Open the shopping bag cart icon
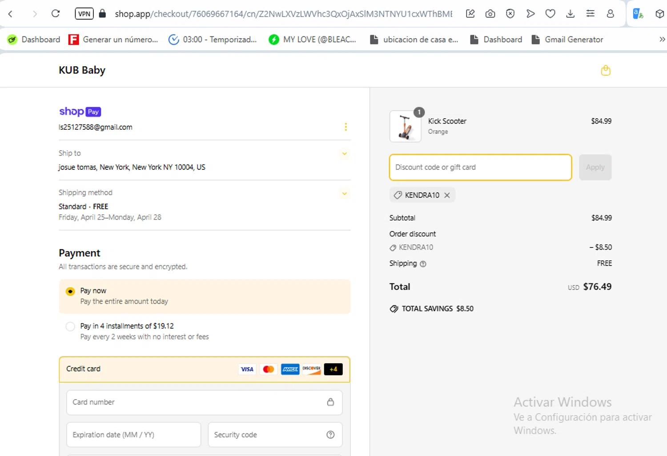The width and height of the screenshot is (667, 456). (606, 70)
